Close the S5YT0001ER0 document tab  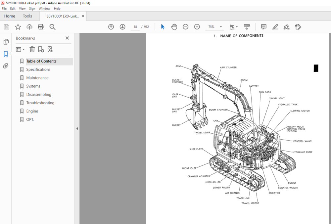click(x=83, y=16)
